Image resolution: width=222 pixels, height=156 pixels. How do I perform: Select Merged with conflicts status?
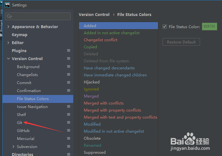104,103
